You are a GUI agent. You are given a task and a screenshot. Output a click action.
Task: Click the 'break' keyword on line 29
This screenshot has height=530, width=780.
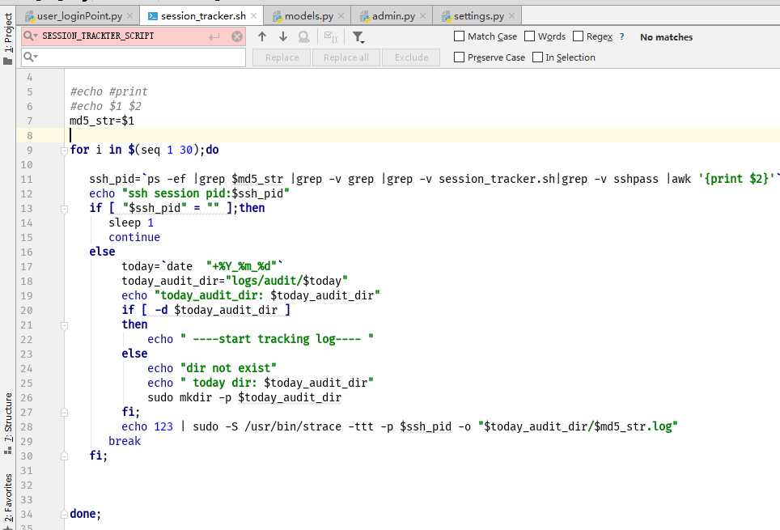[x=125, y=442]
